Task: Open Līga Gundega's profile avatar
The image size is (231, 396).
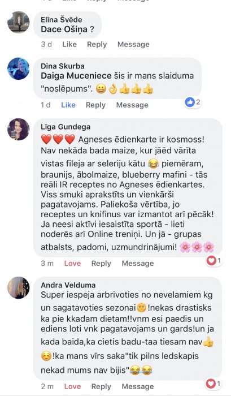Action: click(19, 130)
